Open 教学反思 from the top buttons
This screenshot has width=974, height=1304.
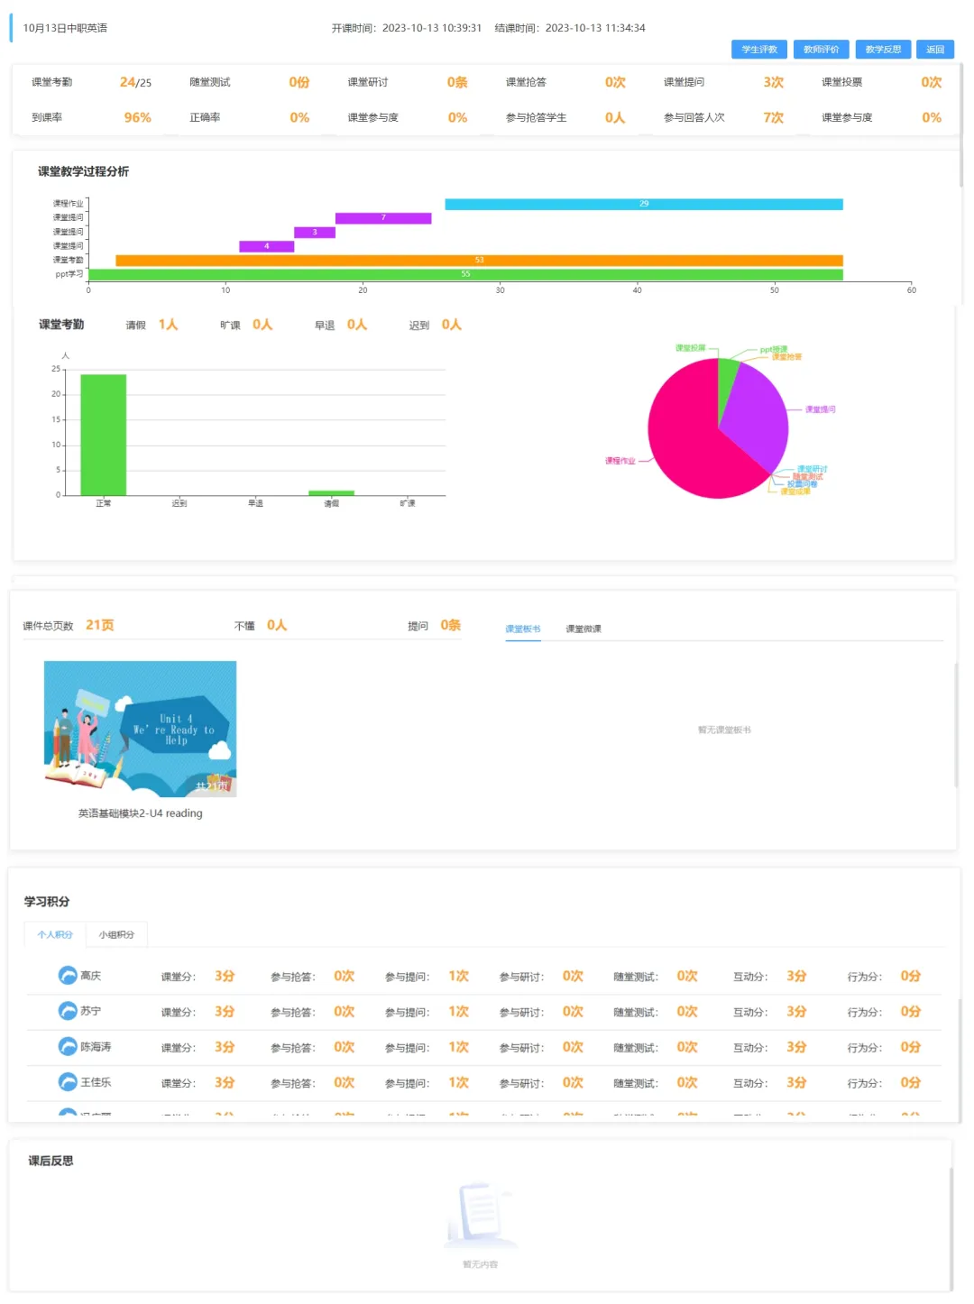pyautogui.click(x=883, y=50)
